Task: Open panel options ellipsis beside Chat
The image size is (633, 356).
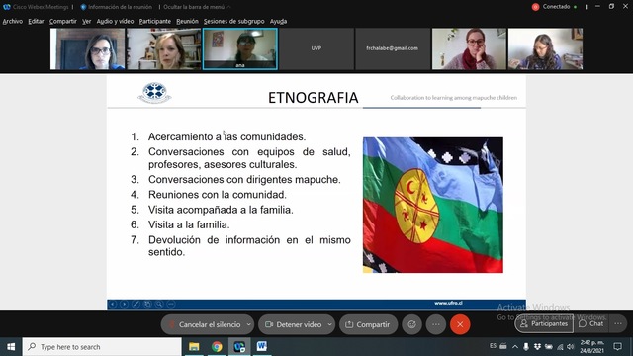Action: 617,323
